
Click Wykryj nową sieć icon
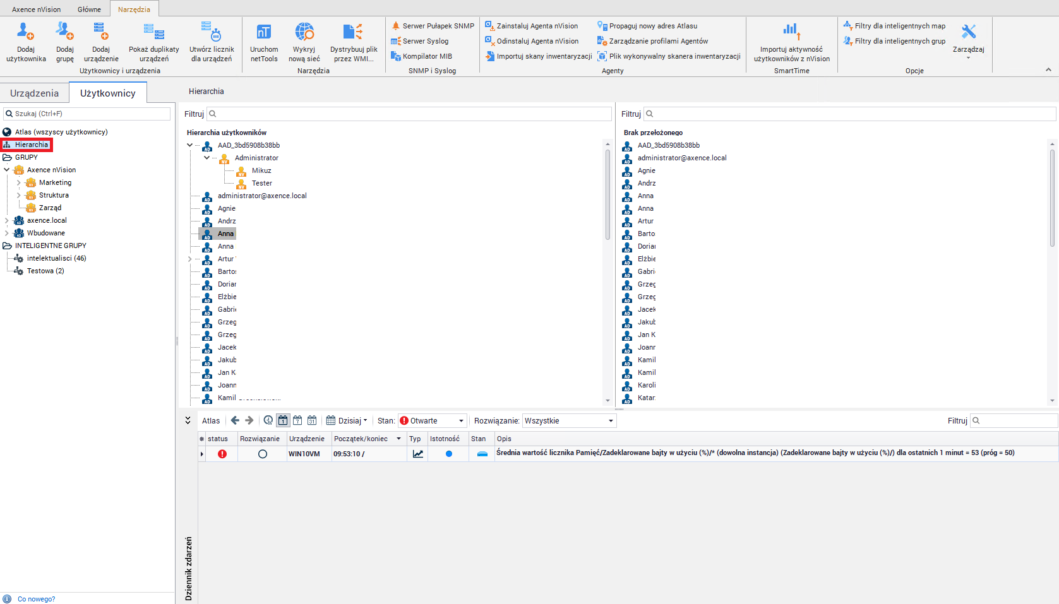(x=304, y=32)
